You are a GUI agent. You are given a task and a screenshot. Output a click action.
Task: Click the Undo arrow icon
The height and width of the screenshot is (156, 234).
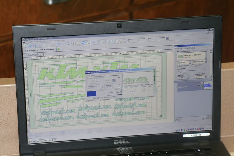click(x=59, y=44)
